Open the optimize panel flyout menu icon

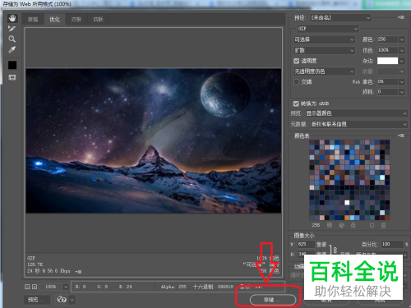[x=401, y=17]
